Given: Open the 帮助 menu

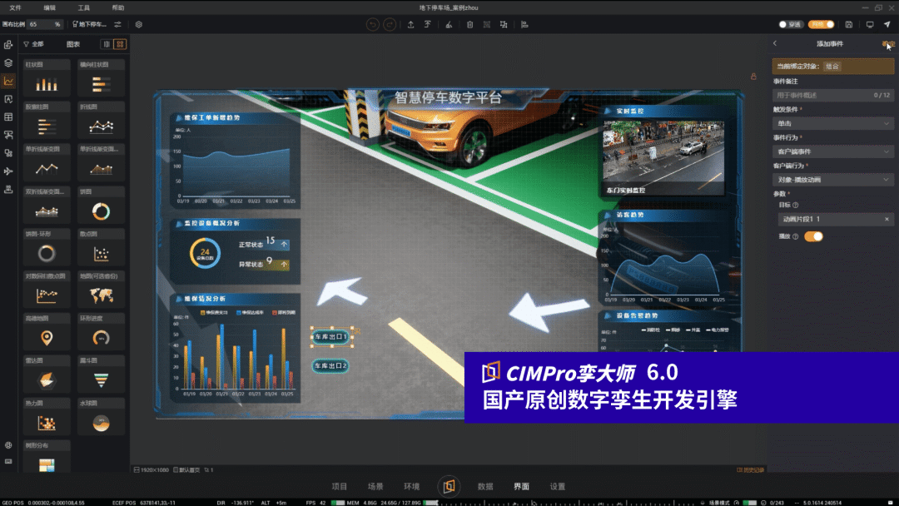Looking at the screenshot, I should tap(118, 7).
